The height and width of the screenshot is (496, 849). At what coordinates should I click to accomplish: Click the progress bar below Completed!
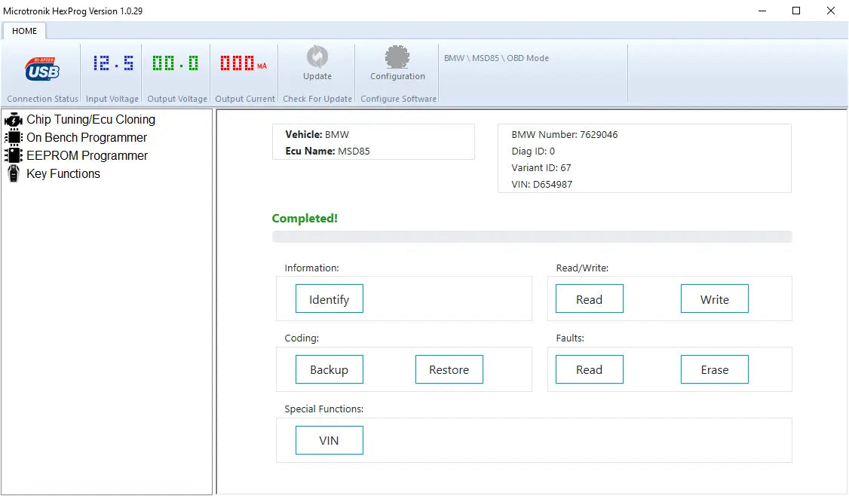(x=532, y=237)
